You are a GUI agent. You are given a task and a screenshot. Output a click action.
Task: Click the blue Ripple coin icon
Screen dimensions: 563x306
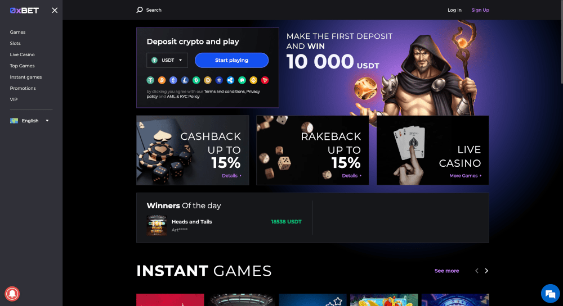coord(230,80)
